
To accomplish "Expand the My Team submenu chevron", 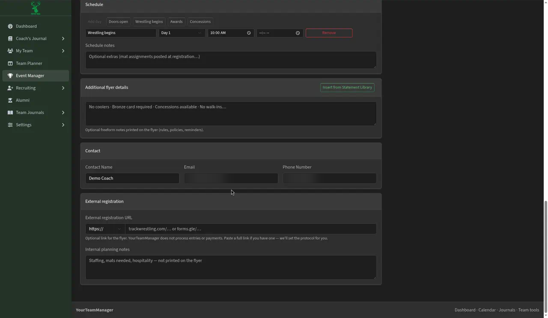I will [63, 51].
